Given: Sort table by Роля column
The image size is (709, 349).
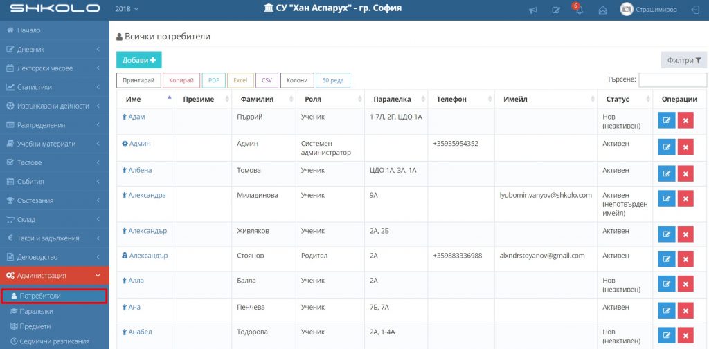Looking at the screenshot, I should click(x=330, y=99).
